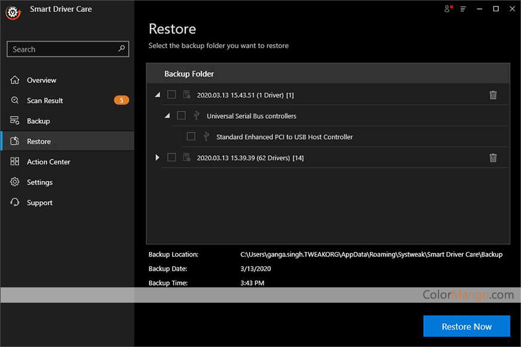Delete the 15.43.51 backup via trash icon

493,95
